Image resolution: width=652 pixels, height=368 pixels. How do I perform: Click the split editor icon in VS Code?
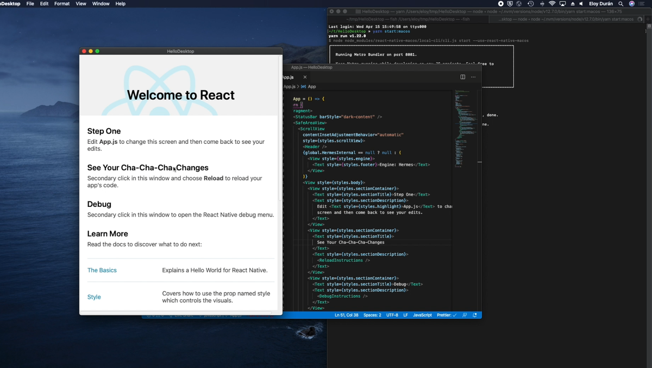[x=463, y=77]
